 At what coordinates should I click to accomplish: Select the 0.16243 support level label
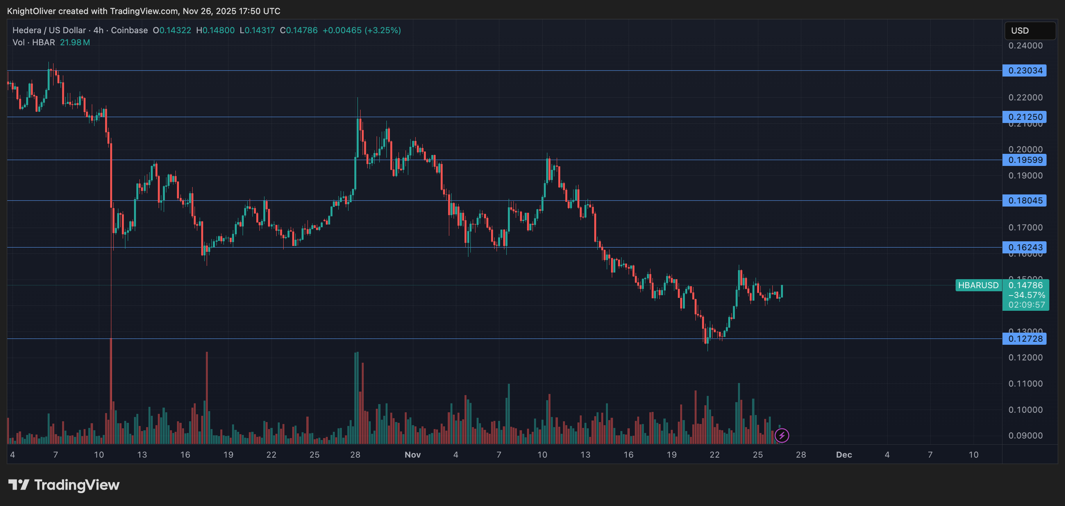point(1024,248)
